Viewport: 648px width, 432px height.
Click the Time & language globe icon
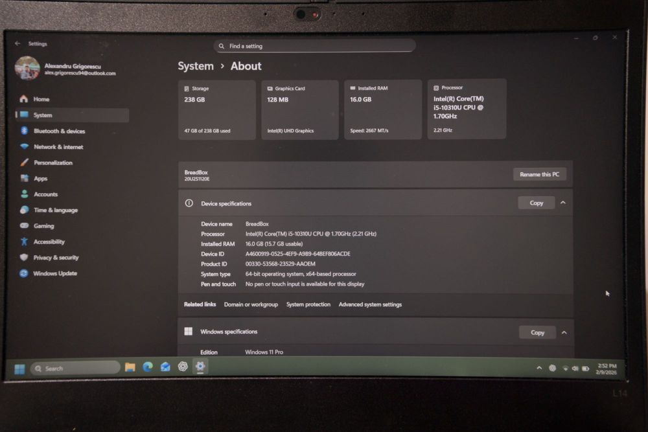pyautogui.click(x=25, y=210)
